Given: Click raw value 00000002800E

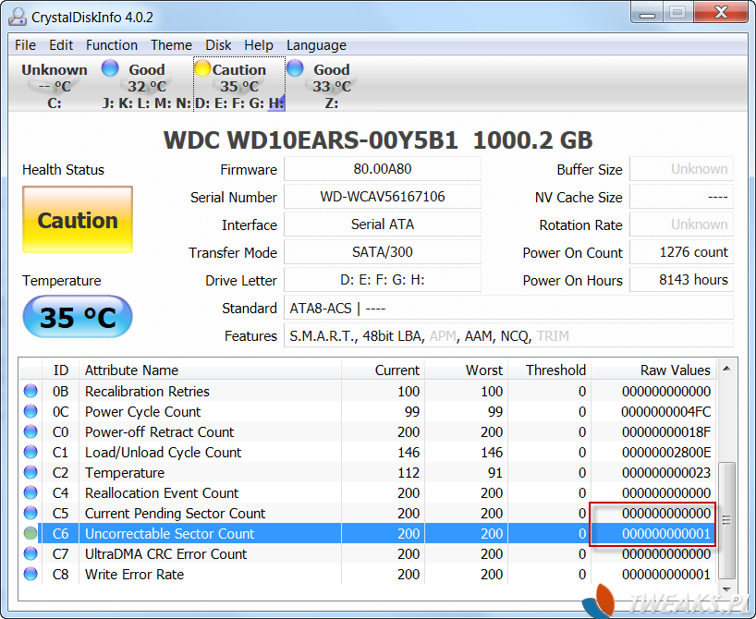Looking at the screenshot, I should point(665,452).
